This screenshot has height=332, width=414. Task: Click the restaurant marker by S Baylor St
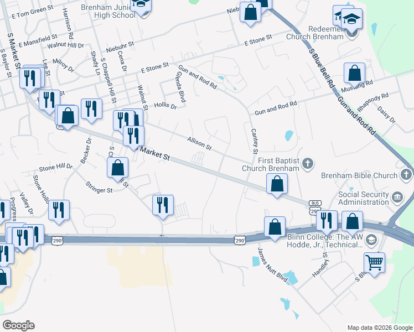30,79
